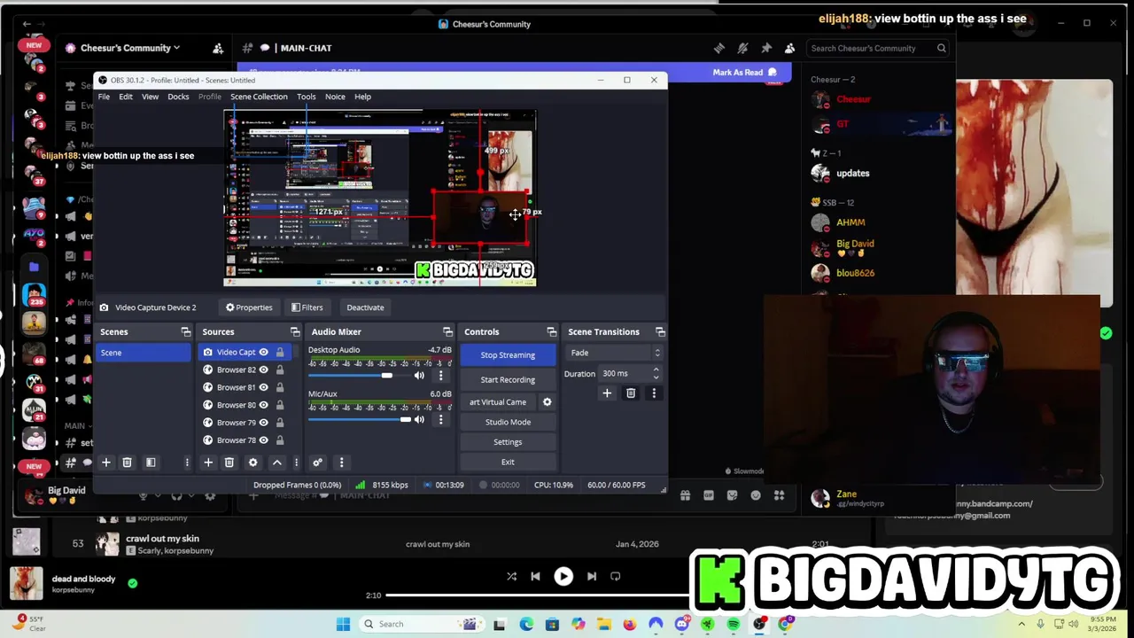Open Audio Mixer bottom three-dot menu
The width and height of the screenshot is (1134, 638).
point(341,463)
